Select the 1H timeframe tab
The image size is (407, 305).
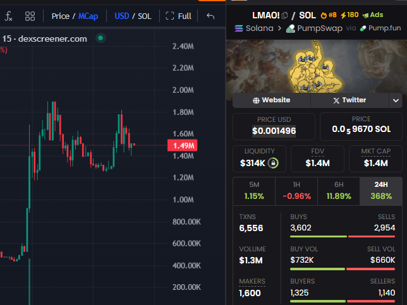point(296,191)
